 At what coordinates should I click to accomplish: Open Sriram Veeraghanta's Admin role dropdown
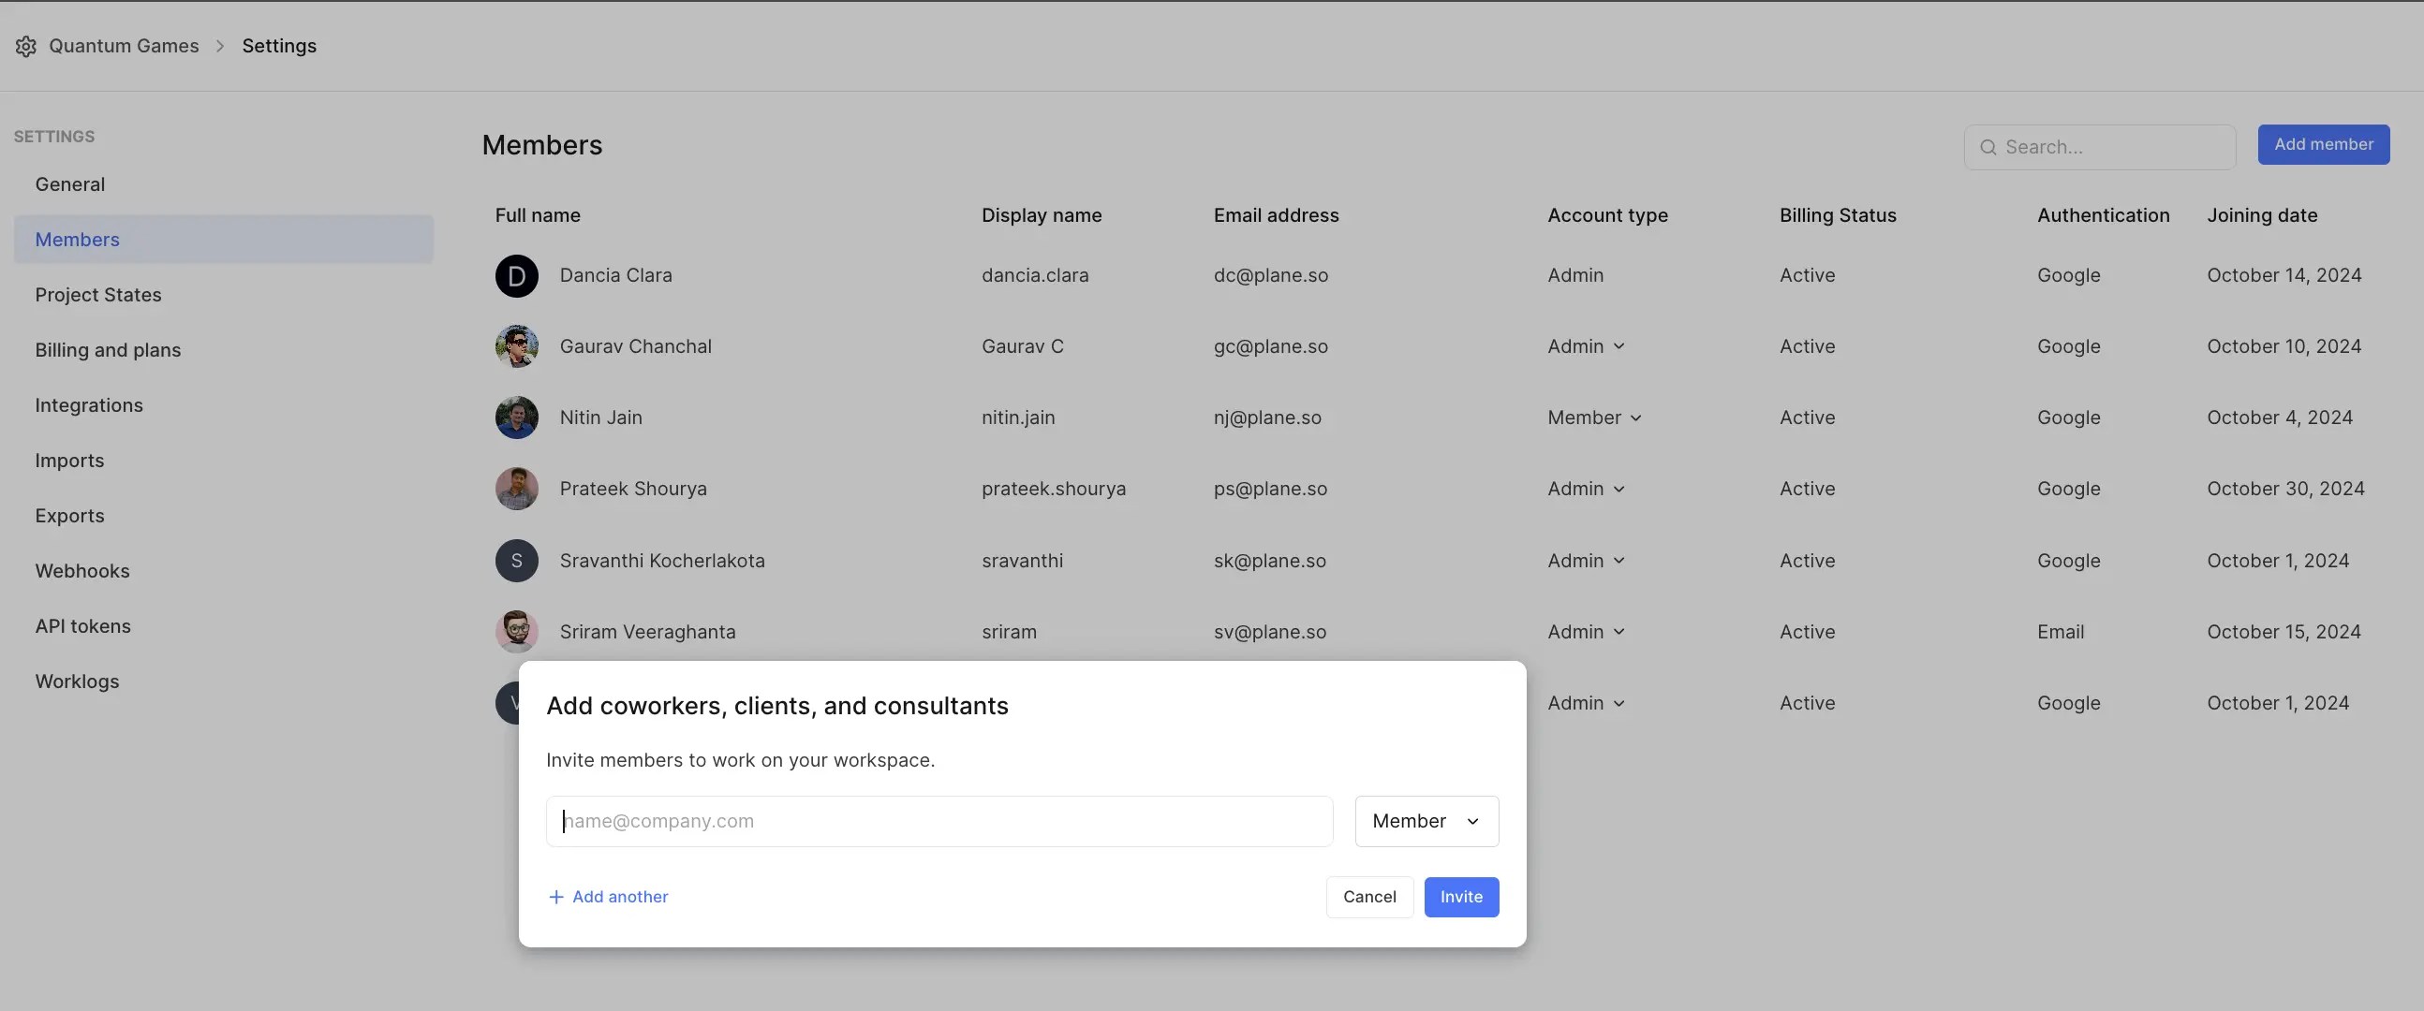click(x=1587, y=632)
